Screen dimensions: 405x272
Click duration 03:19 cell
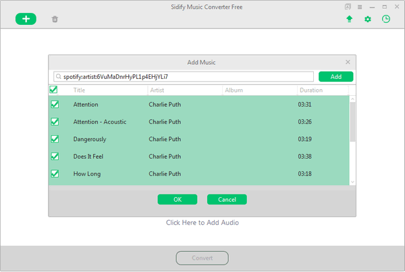(304, 139)
